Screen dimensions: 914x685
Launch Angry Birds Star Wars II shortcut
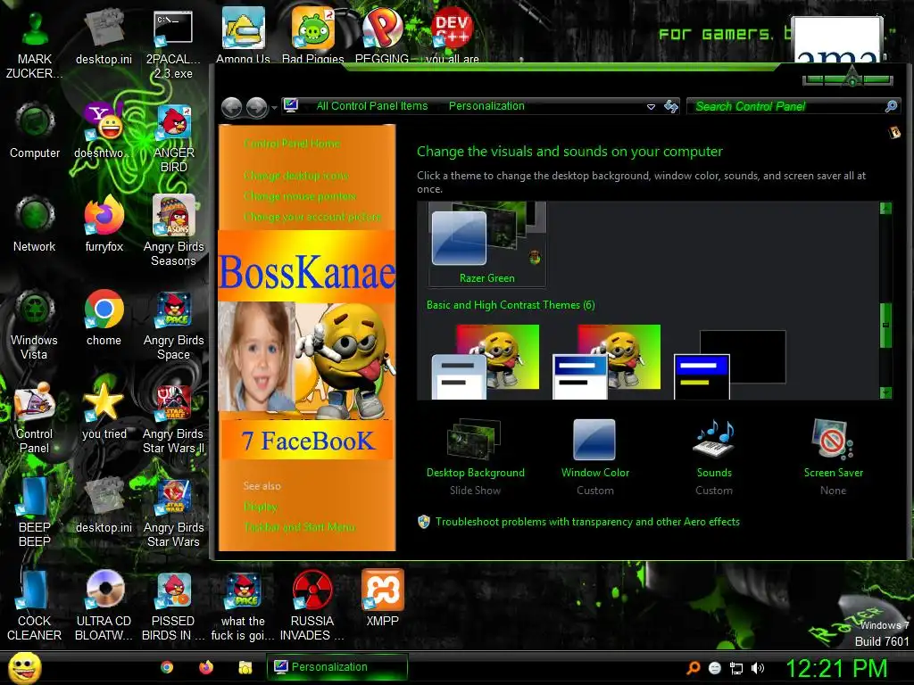click(173, 418)
